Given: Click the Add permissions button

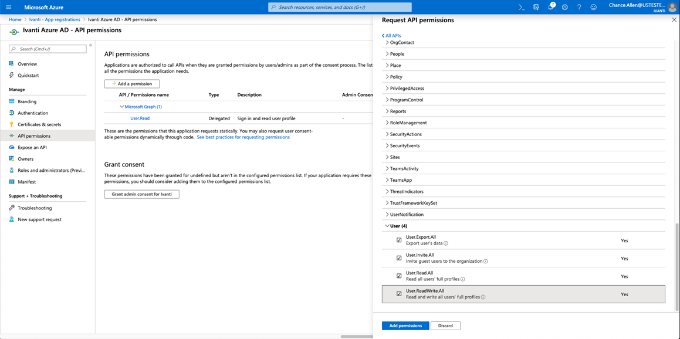Looking at the screenshot, I should tap(405, 326).
